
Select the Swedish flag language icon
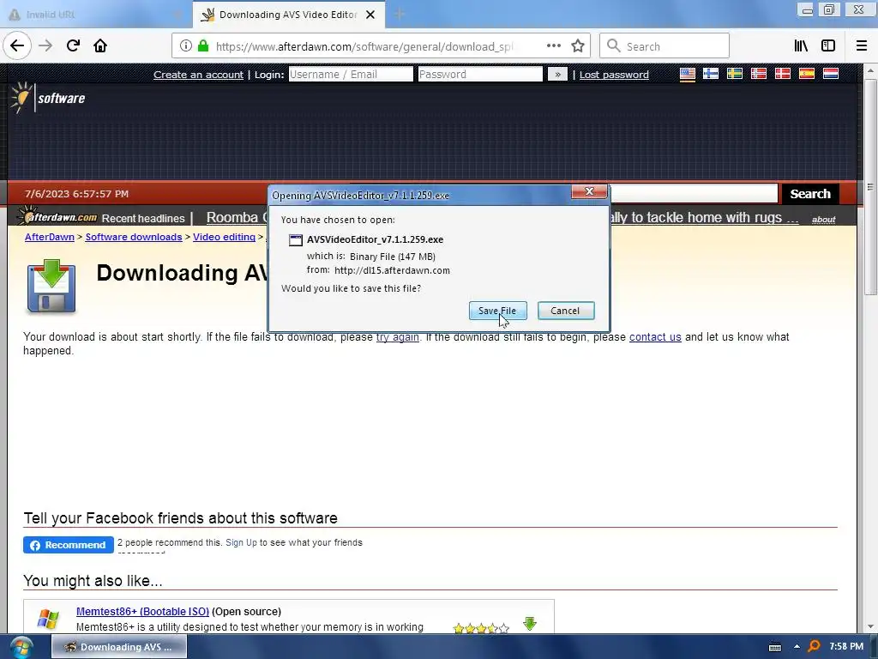pos(735,74)
